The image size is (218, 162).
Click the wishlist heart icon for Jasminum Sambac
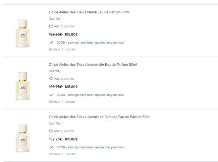(x=51, y=131)
